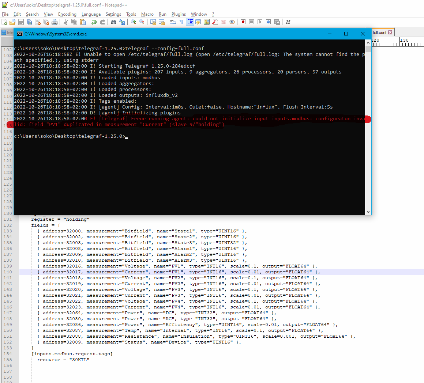Open a new document in Notepad++
Screen dimensions: 424x383
point(4,22)
